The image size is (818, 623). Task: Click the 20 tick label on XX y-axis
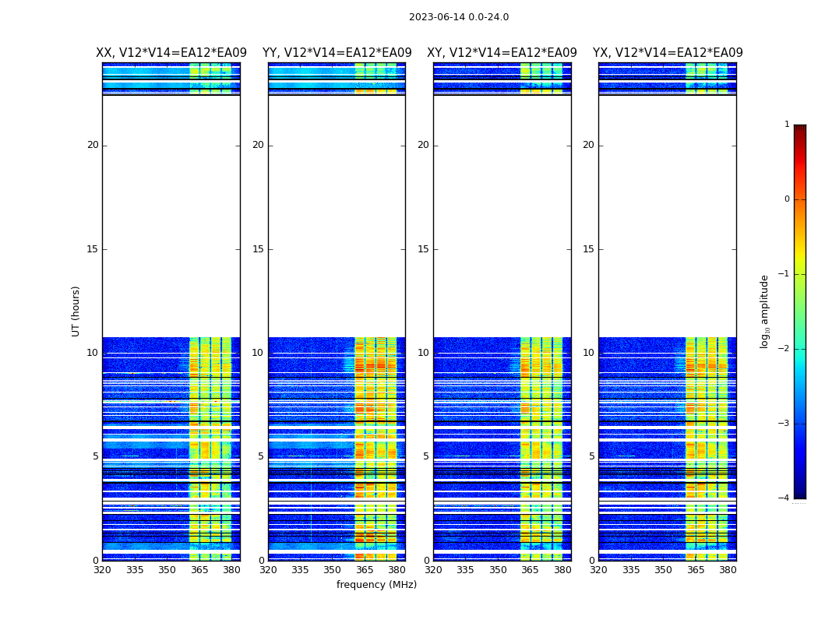93,145
